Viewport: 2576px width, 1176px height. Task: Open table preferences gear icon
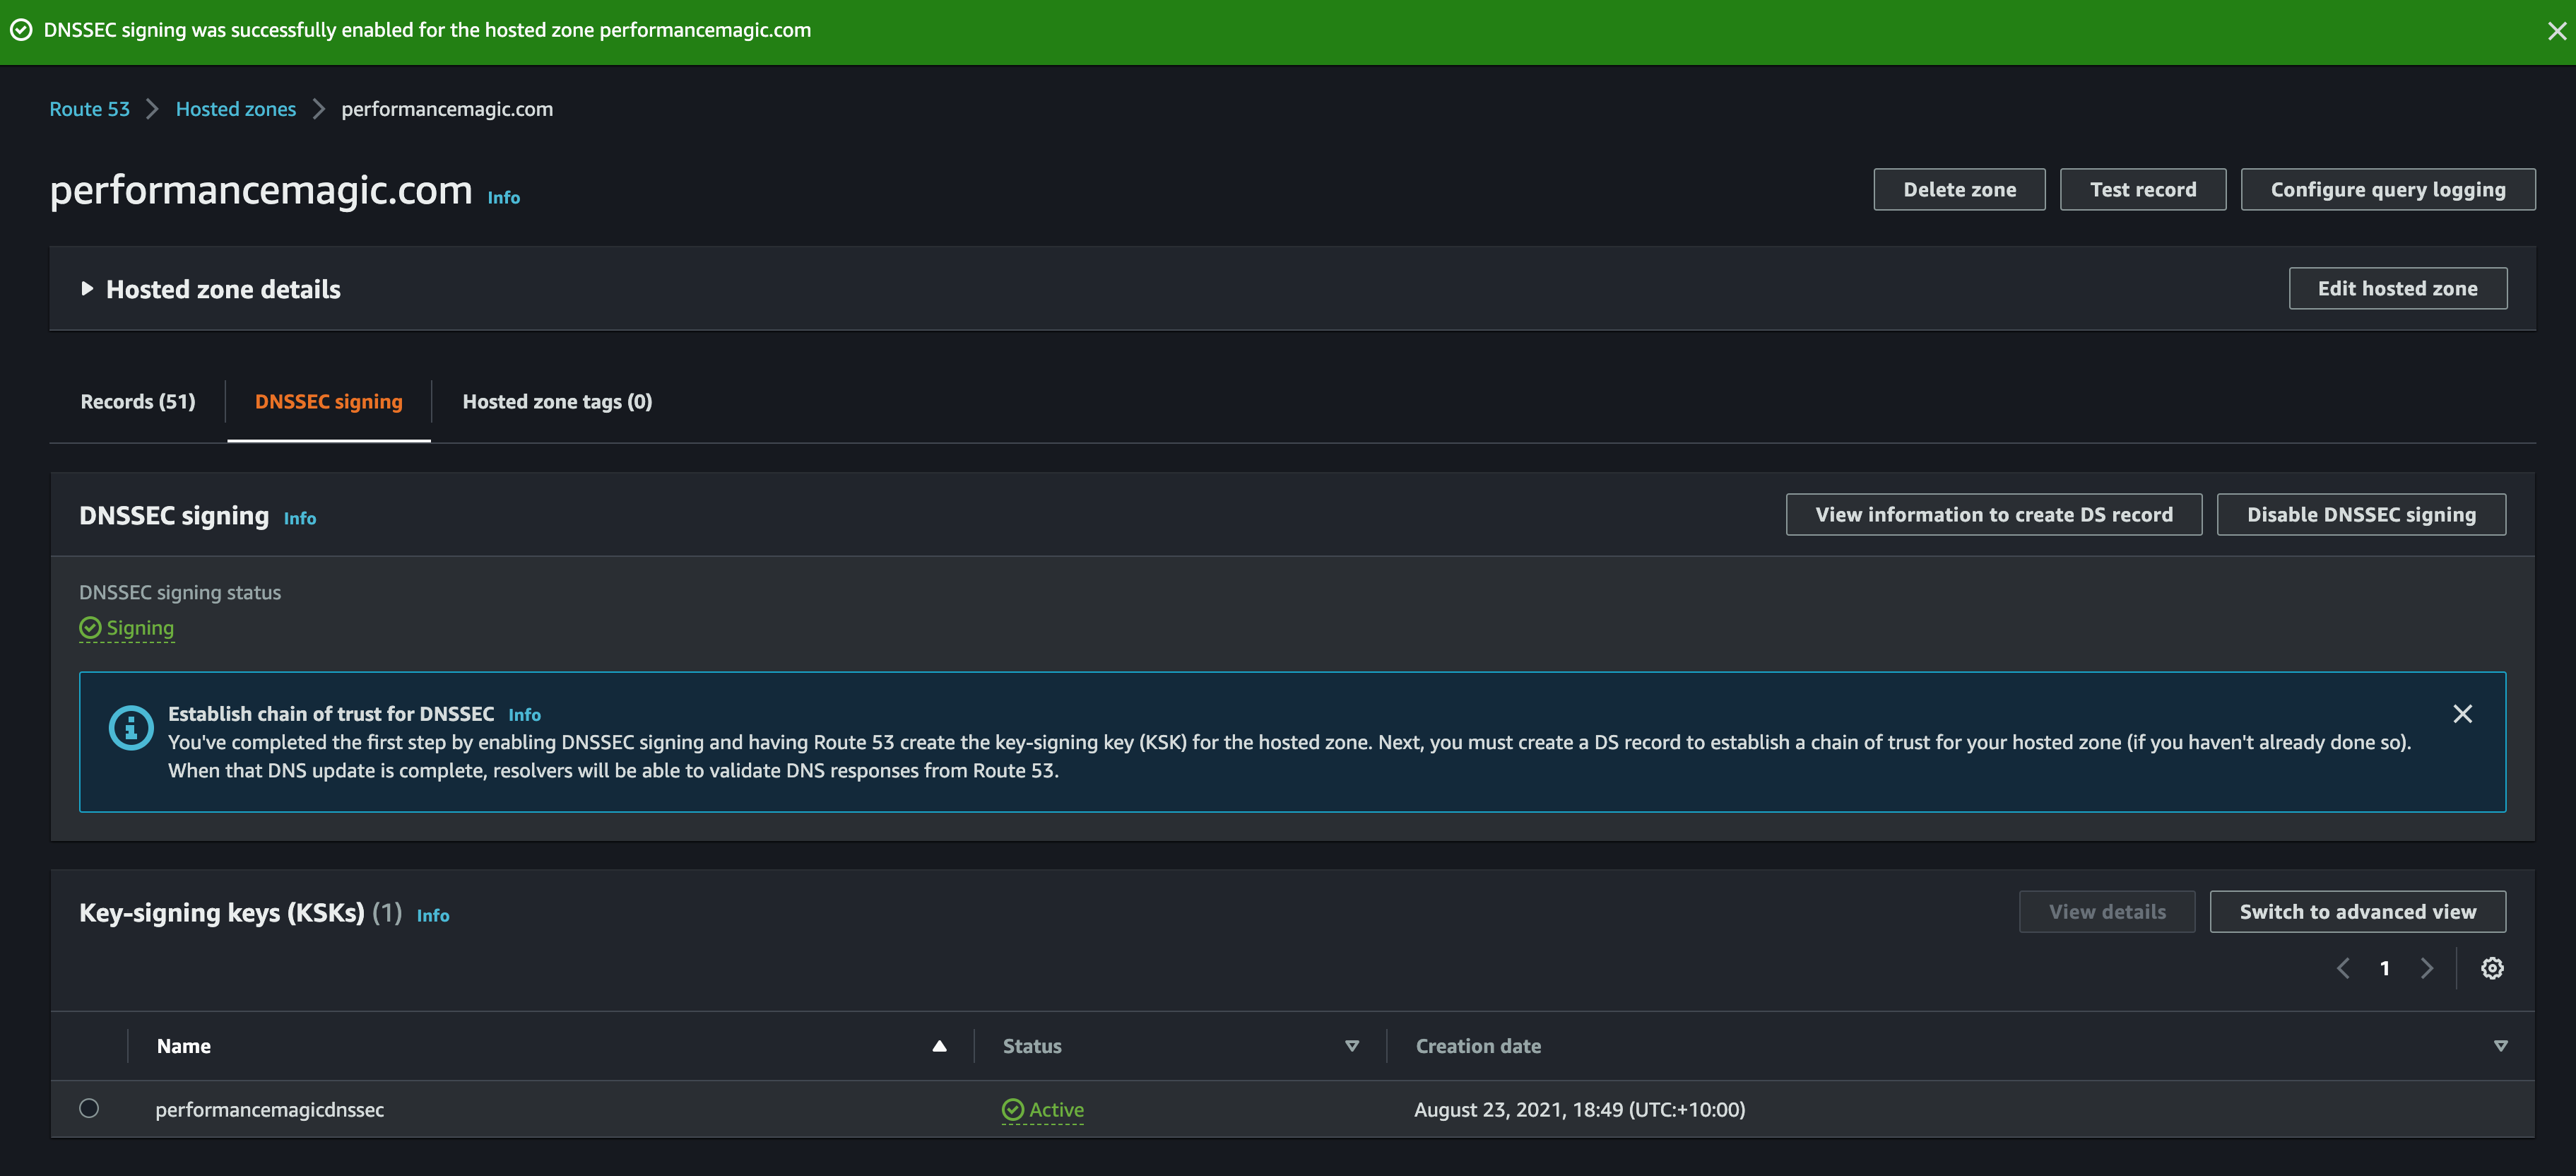2491,968
